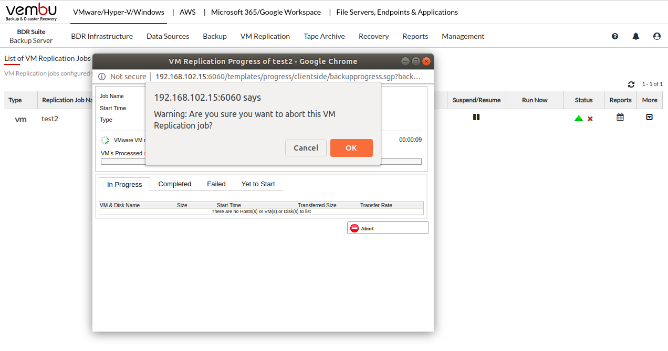Image resolution: width=668 pixels, height=351 pixels.
Task: Click the red X abort status icon
Action: pos(590,119)
